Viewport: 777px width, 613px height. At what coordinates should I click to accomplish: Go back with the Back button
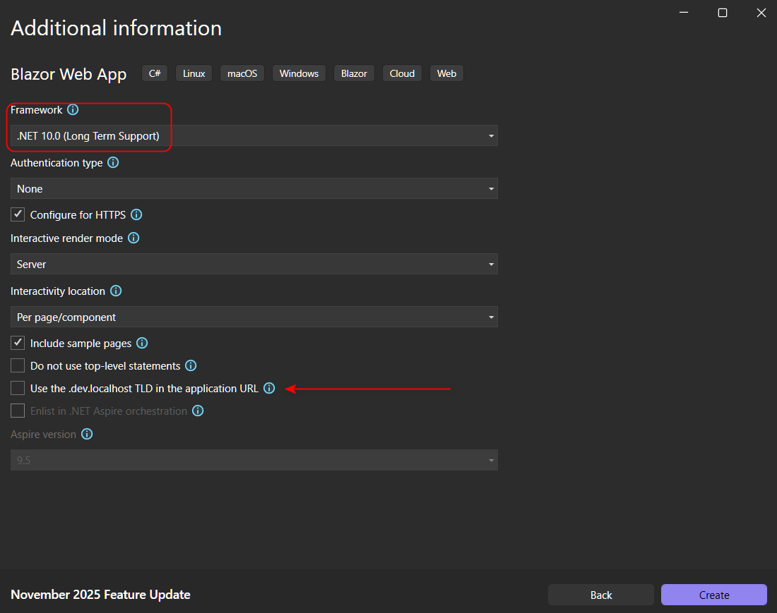point(600,595)
